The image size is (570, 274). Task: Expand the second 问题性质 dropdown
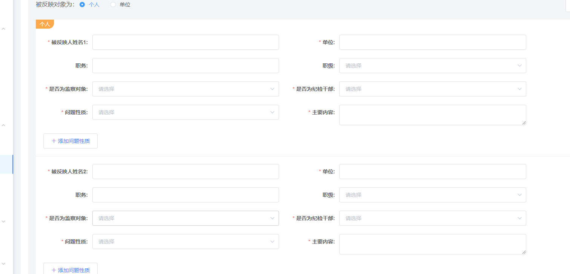coord(185,242)
